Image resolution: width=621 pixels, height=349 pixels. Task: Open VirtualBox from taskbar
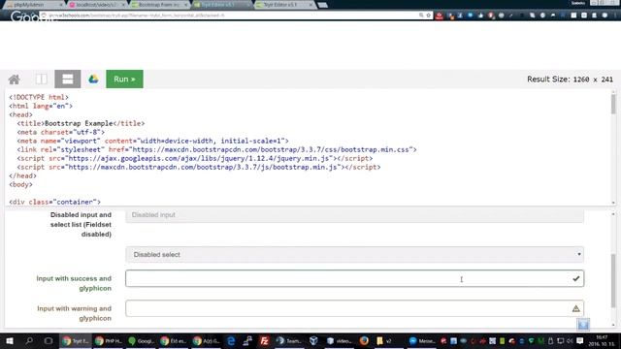[313, 340]
